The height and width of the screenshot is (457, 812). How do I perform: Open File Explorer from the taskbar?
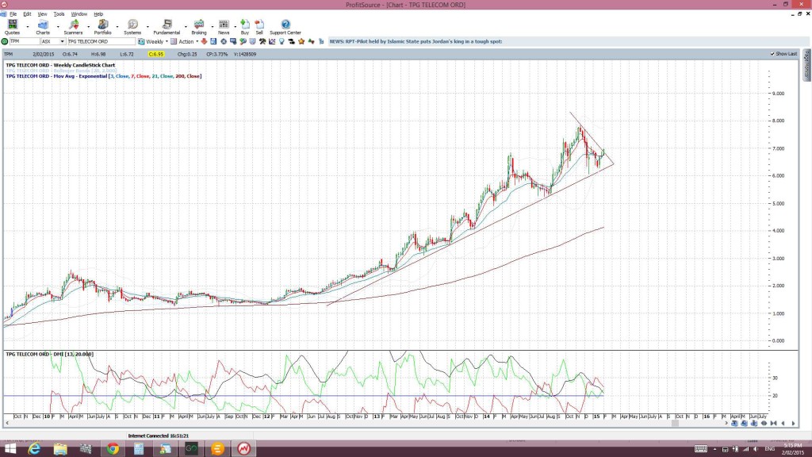coord(60,449)
